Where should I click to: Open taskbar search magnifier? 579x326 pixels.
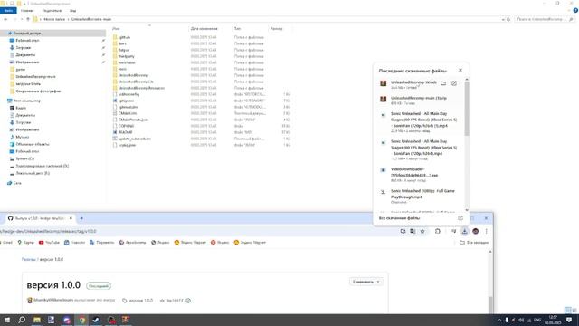pyautogui.click(x=22, y=320)
